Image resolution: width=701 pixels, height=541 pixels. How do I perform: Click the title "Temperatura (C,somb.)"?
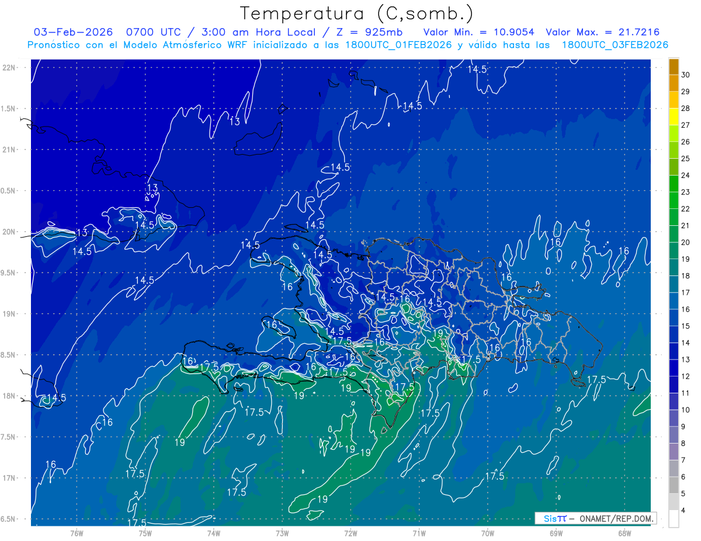[356, 13]
